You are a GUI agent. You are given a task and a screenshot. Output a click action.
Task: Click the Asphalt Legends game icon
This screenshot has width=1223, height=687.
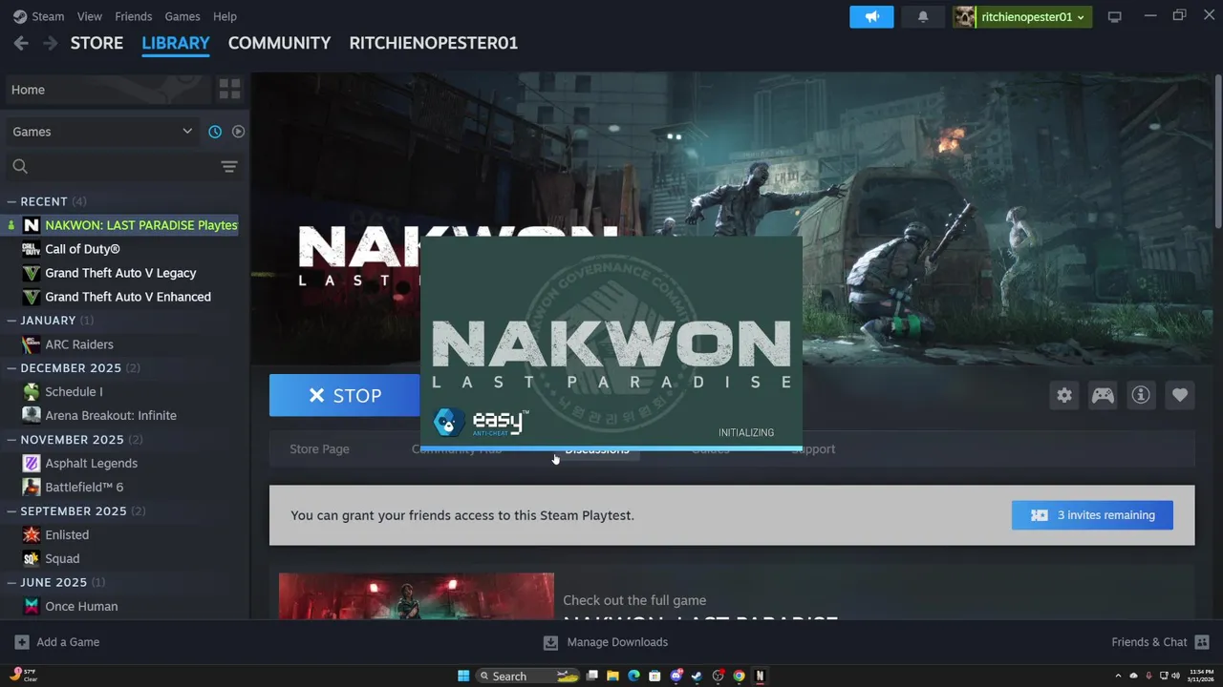coord(32,464)
